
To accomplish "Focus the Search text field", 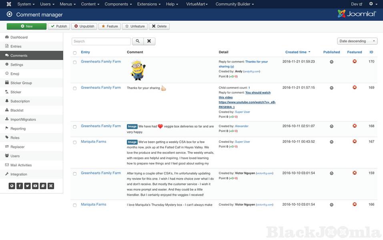I will [101, 41].
